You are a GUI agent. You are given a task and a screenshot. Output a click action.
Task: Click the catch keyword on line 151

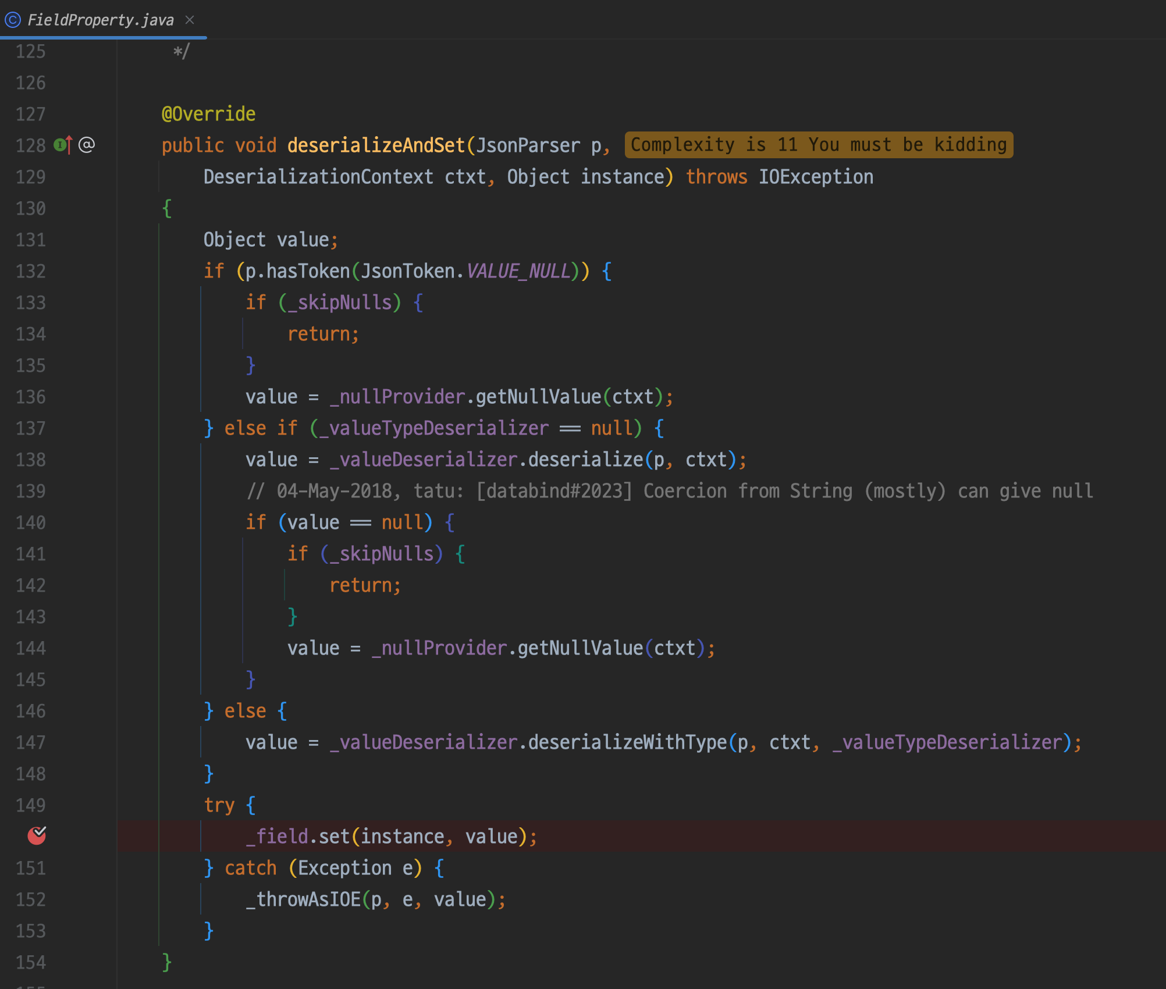(250, 868)
